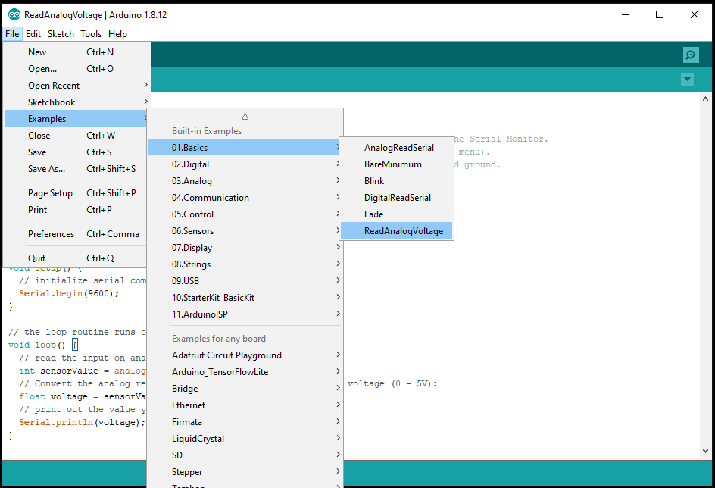The image size is (715, 488).
Task: Choose Close from the File menu
Action: point(76,136)
